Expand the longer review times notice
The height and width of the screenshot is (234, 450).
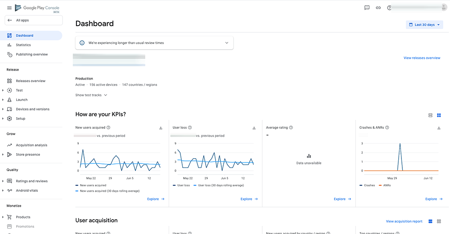(x=227, y=43)
